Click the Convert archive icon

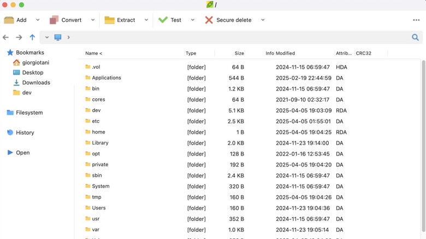(54, 20)
